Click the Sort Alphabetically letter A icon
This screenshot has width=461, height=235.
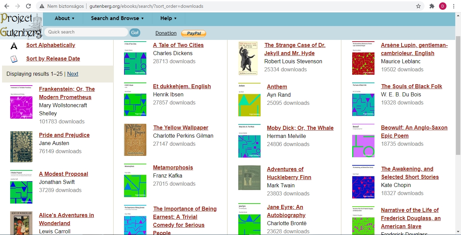14,46
